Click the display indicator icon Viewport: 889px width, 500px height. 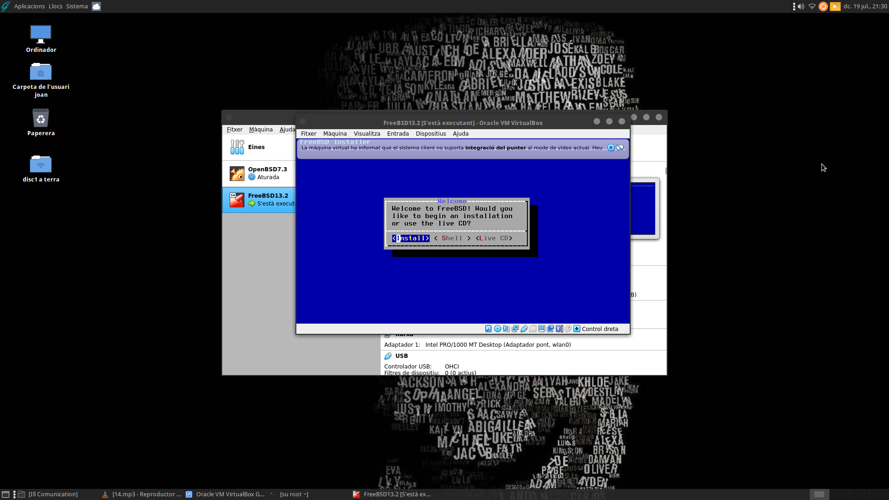[x=541, y=329]
